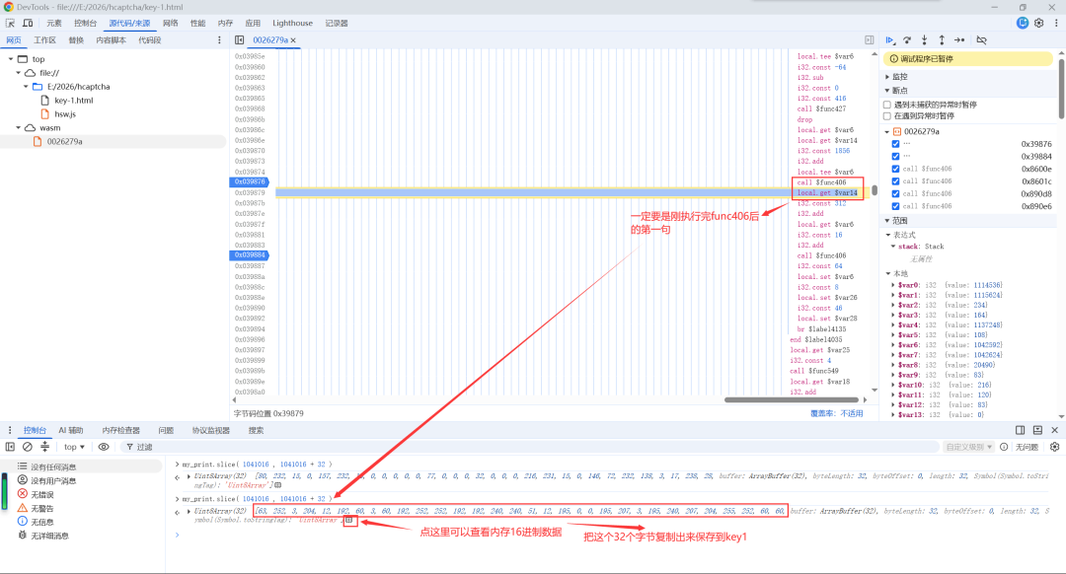Switch to the 网络 panel tab
The image size is (1066, 574).
click(170, 23)
